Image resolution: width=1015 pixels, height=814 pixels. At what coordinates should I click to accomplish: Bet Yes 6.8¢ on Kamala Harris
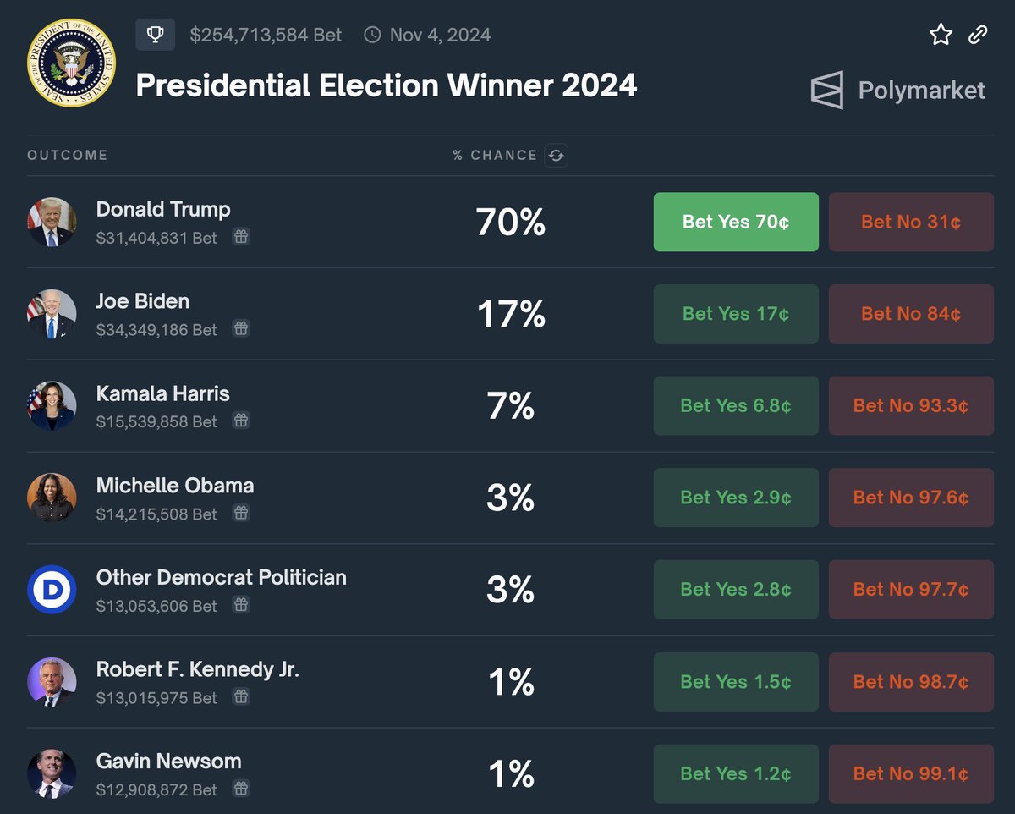pos(736,406)
